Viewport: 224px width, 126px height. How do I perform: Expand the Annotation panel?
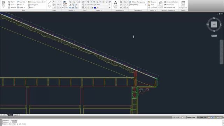point(120,10)
